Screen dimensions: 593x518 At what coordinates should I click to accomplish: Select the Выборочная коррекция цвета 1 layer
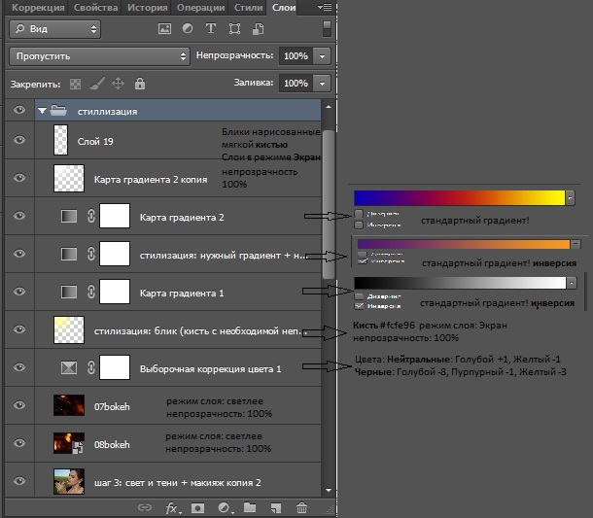tap(210, 368)
